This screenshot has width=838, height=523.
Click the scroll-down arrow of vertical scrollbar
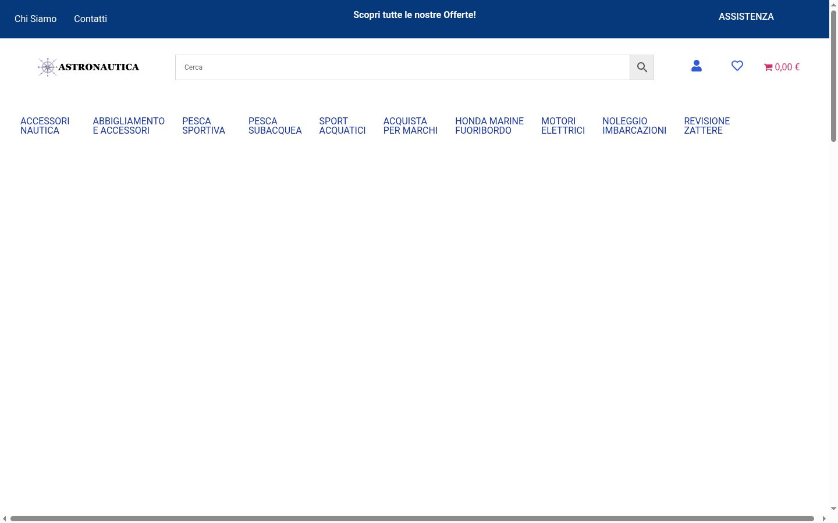click(833, 509)
